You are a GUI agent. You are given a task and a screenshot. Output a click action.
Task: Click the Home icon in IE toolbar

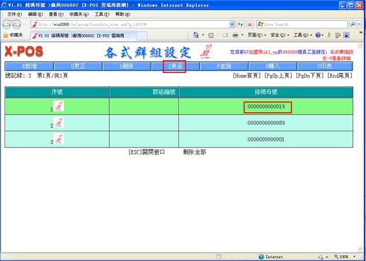pyautogui.click(x=196, y=35)
